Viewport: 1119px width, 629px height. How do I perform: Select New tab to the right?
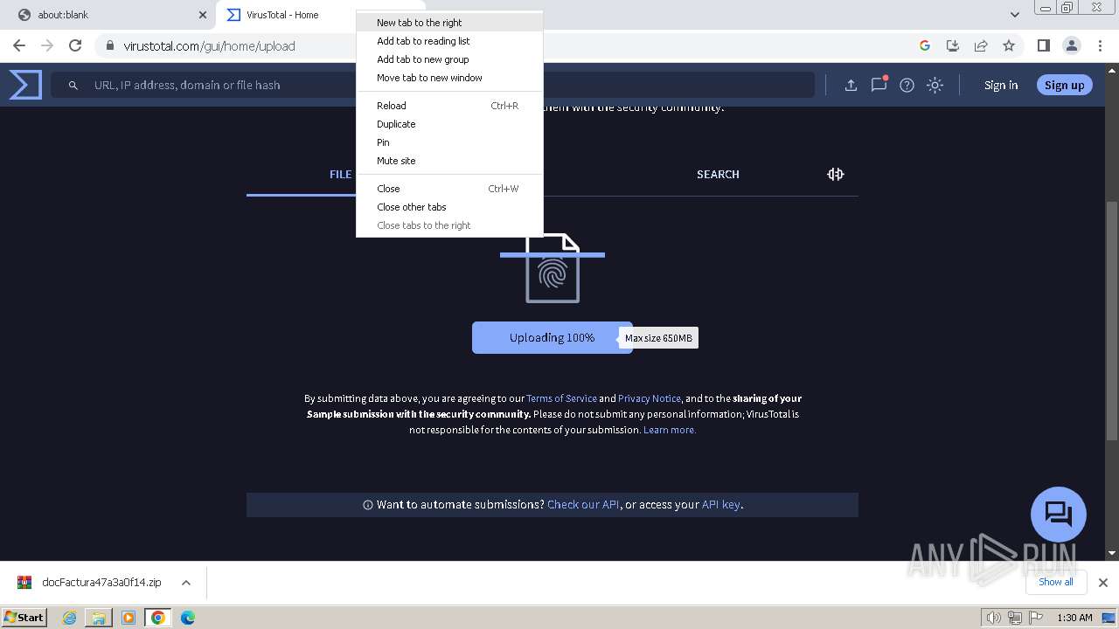(x=449, y=23)
